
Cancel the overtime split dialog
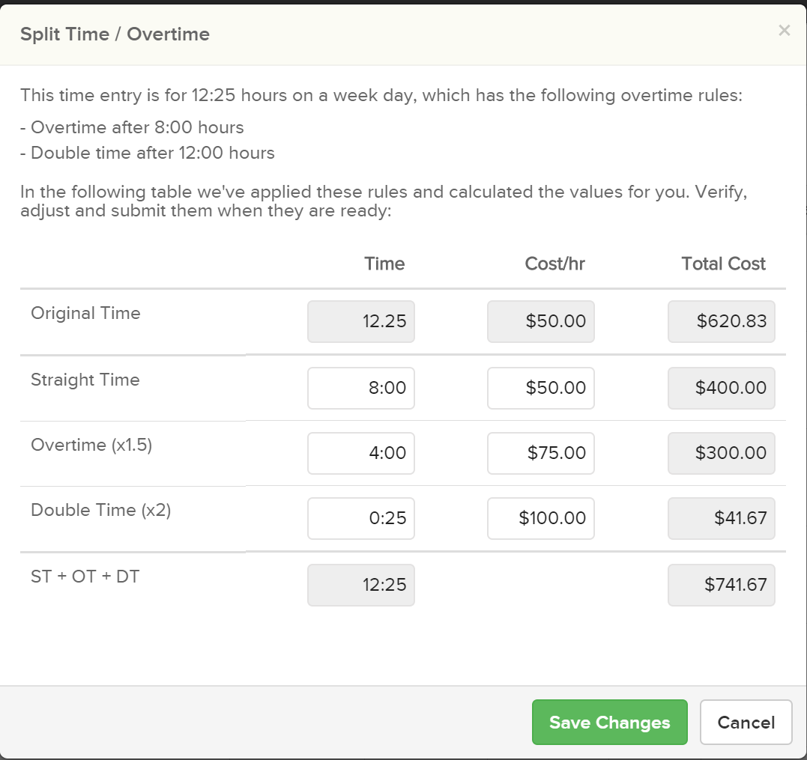[746, 722]
